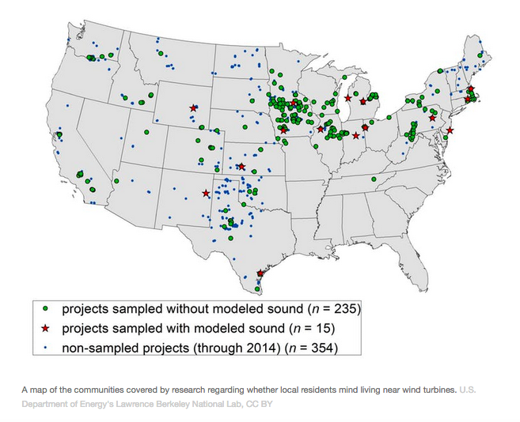Click the red star in southern Minnesota

[x=294, y=103]
